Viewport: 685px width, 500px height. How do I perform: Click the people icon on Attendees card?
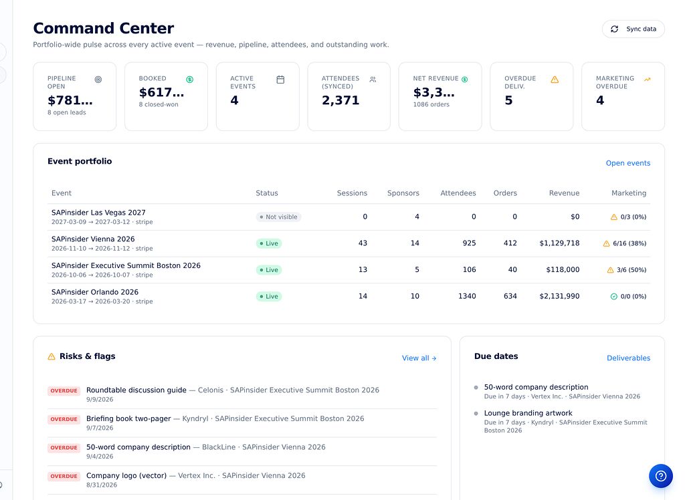click(373, 80)
